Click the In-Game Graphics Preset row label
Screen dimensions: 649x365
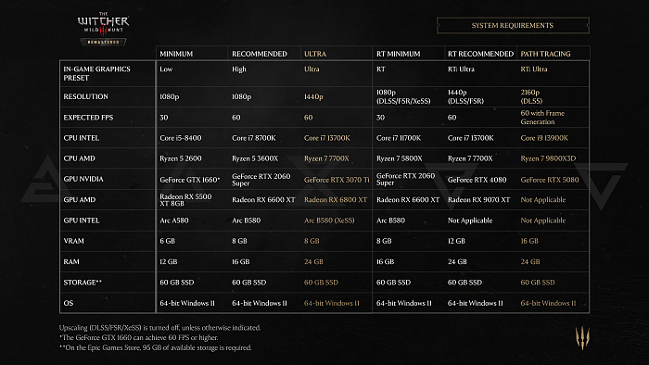pyautogui.click(x=96, y=73)
